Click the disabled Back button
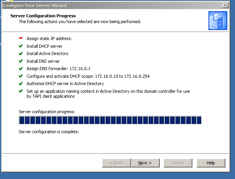Image resolution: width=235 pixels, height=179 pixels. [117, 163]
